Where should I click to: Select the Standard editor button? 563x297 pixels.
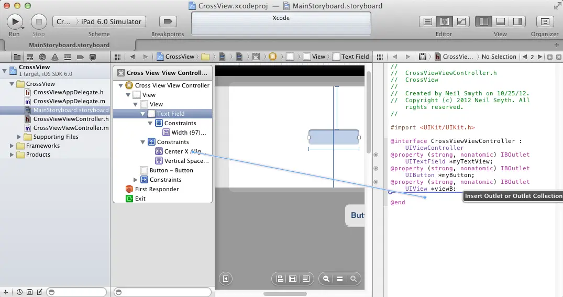coord(428,21)
